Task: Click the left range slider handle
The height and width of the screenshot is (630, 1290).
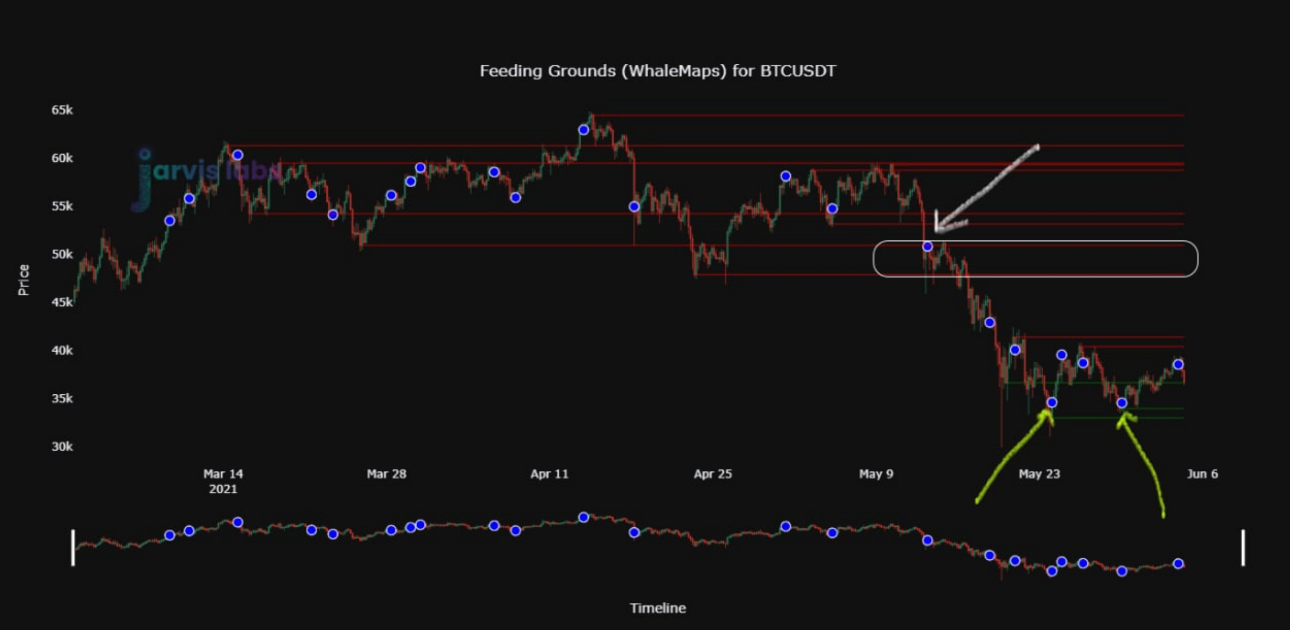Action: 73,547
